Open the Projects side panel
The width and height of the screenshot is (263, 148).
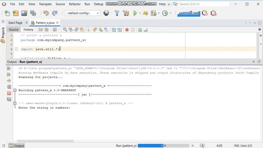point(3,35)
